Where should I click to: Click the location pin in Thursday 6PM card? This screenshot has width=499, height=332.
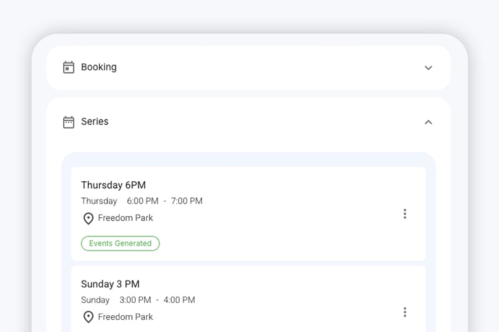tap(88, 218)
